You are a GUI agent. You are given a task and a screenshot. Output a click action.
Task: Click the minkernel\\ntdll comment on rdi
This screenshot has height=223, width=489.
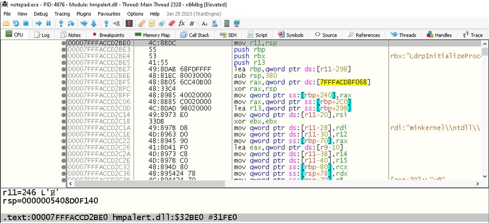tap(436, 128)
